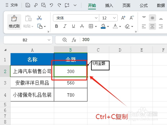The image size is (167, 125).
Task: Select column C header
Action: pos(98,50)
